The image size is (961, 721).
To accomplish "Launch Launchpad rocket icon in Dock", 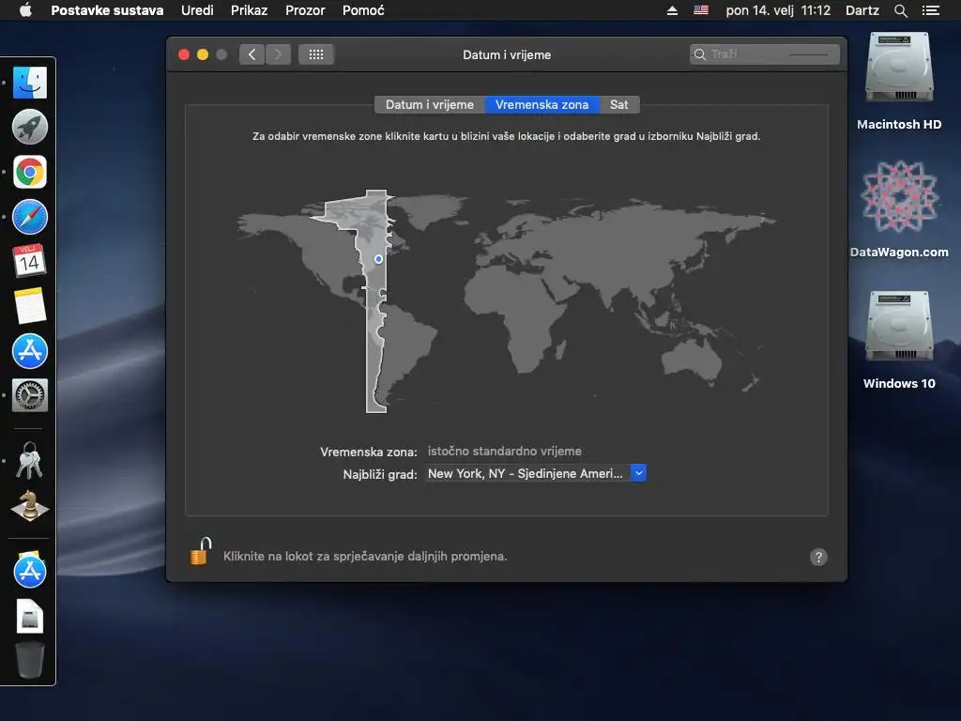I will point(29,127).
